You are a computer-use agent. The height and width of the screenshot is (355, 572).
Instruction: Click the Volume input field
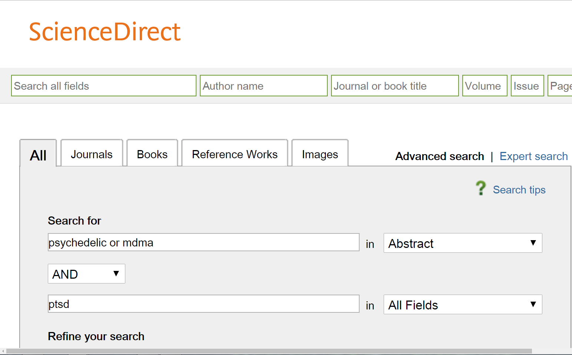pyautogui.click(x=485, y=86)
